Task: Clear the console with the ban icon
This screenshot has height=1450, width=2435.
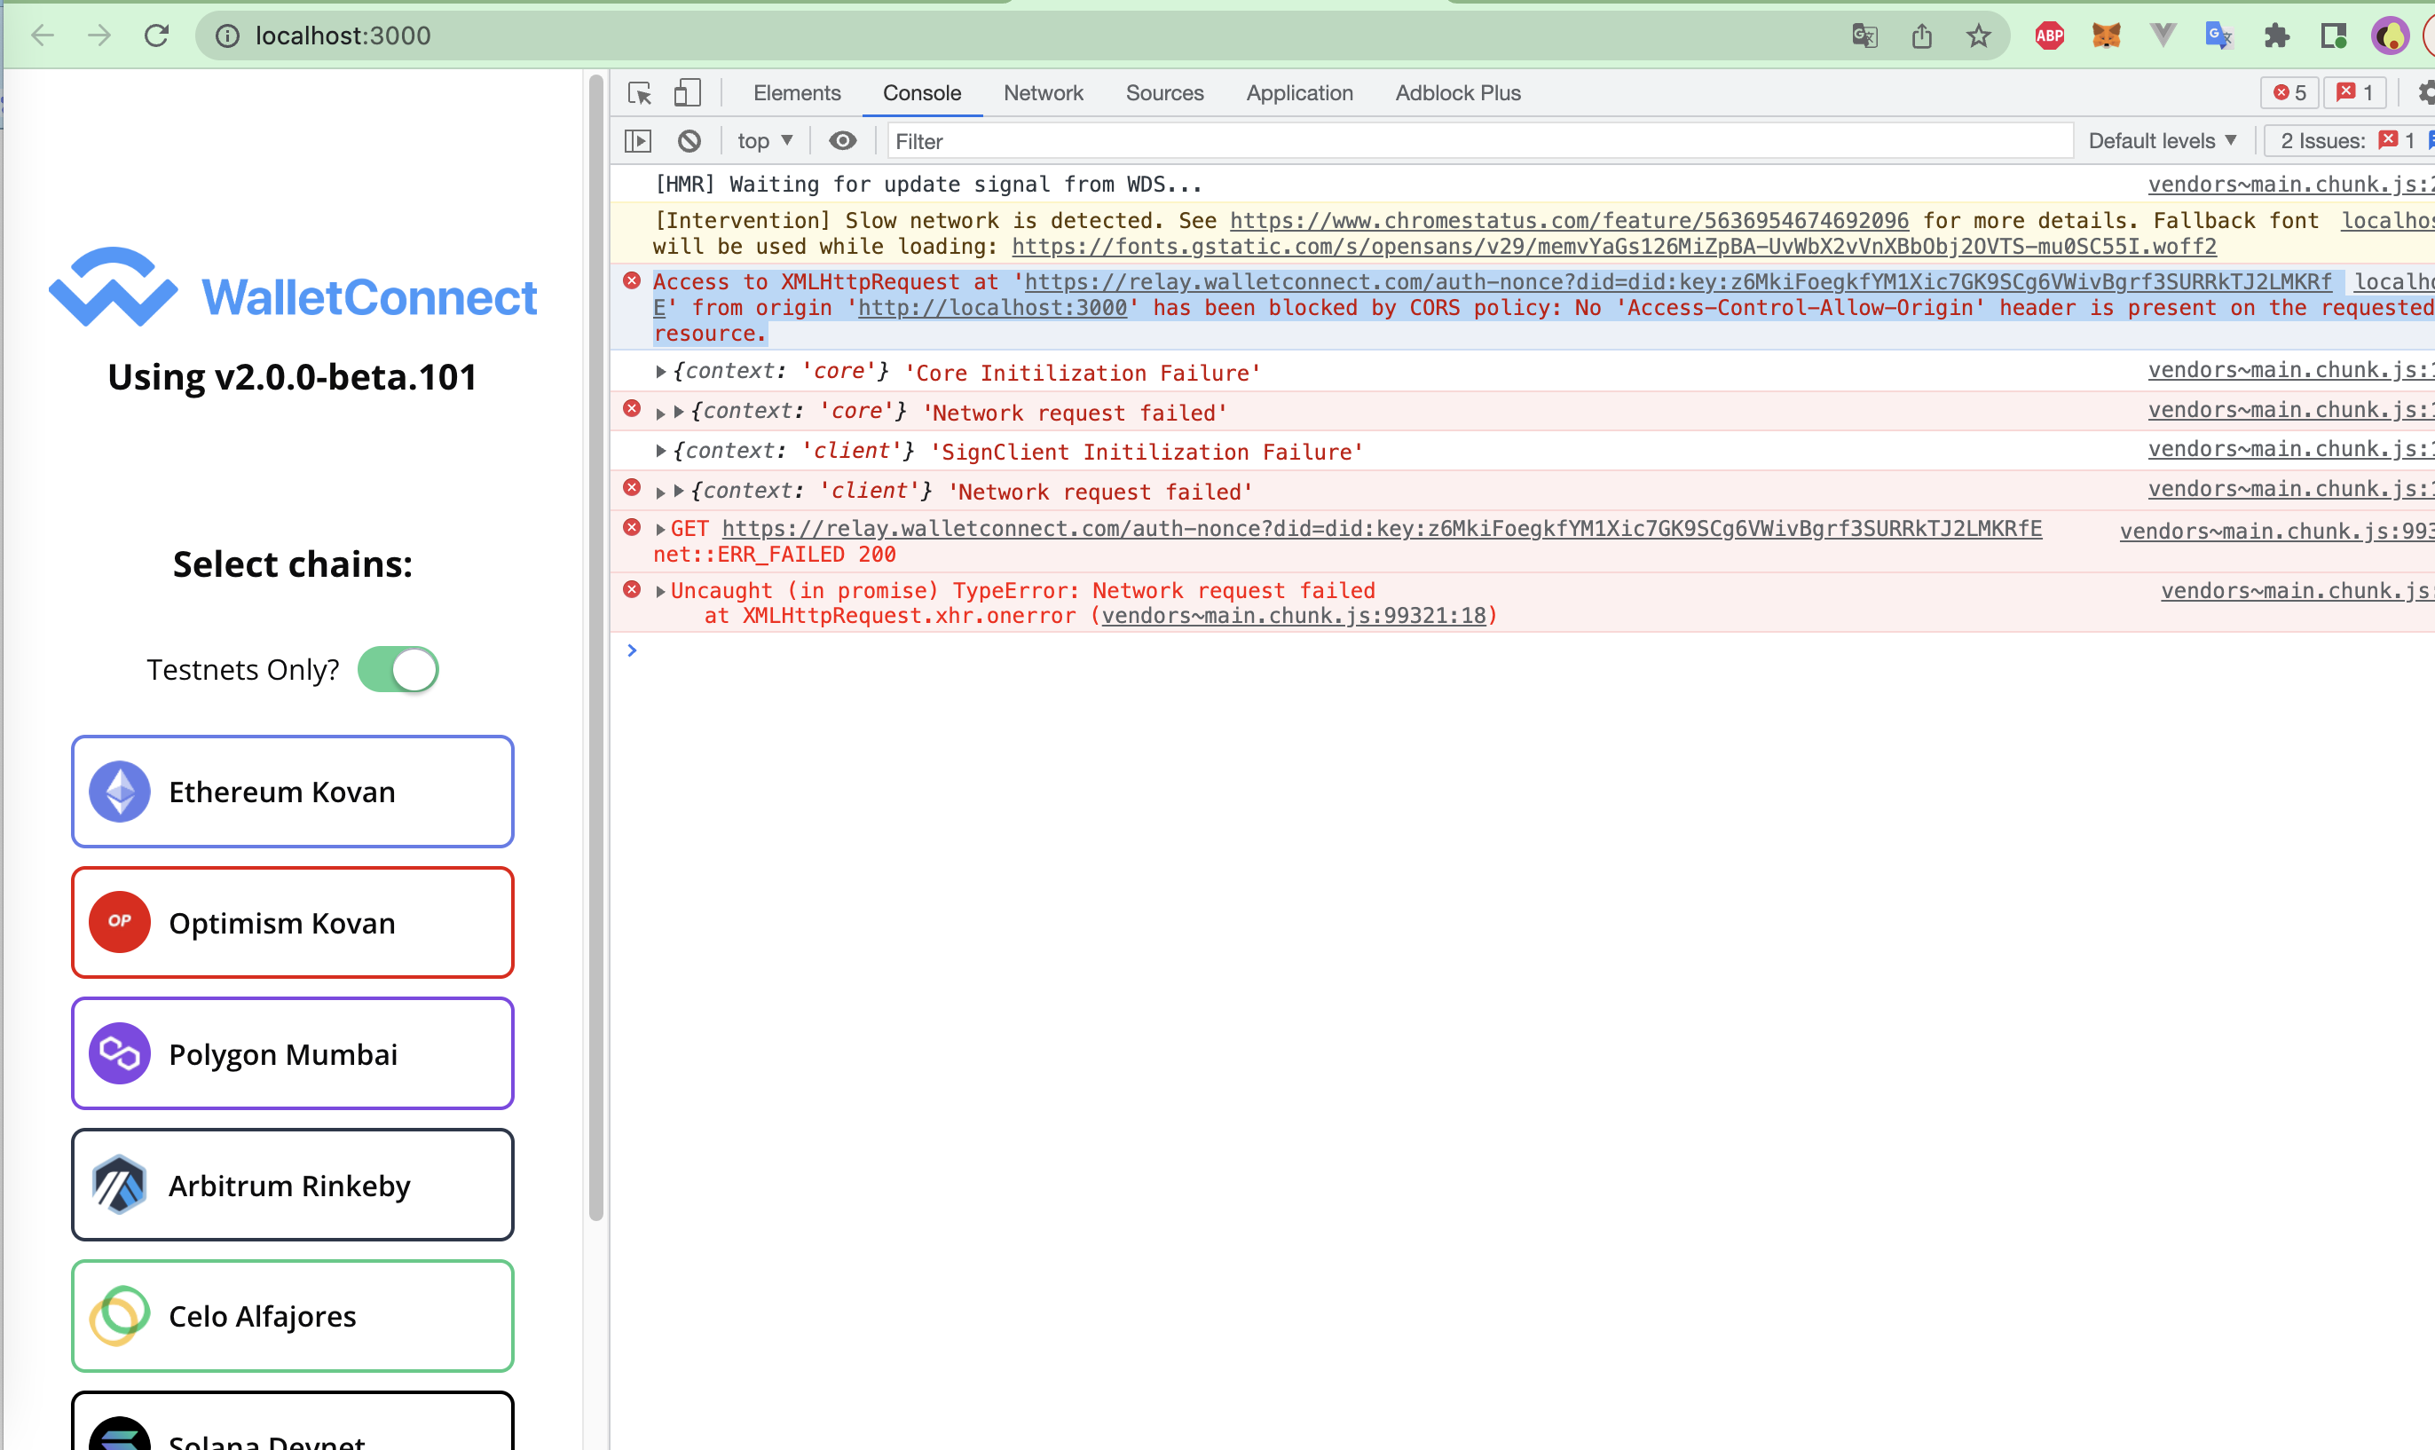Action: click(x=689, y=141)
